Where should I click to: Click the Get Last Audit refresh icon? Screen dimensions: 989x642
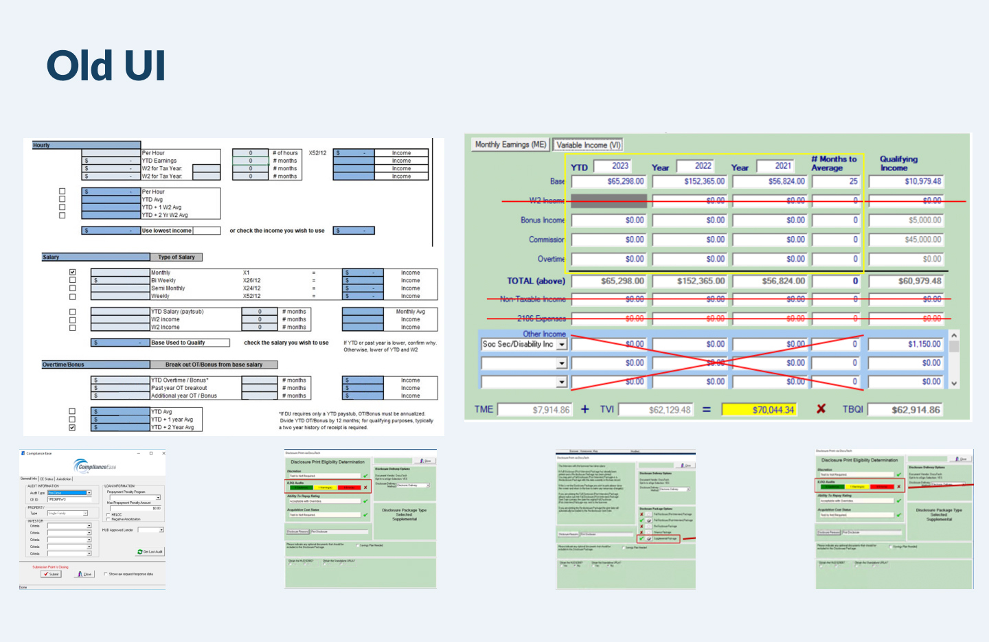pyautogui.click(x=140, y=552)
